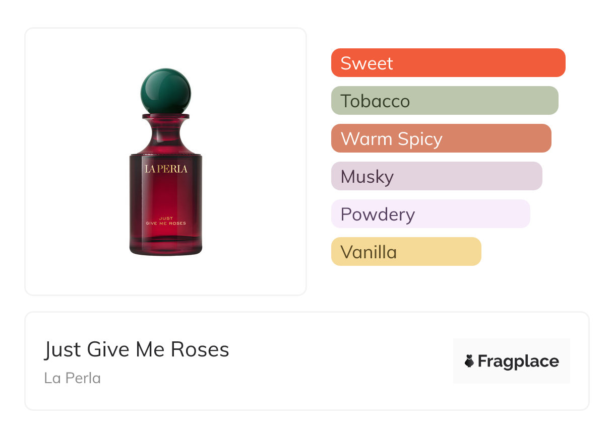
Task: Click the Fragplace wordmark text
Action: pos(518,361)
